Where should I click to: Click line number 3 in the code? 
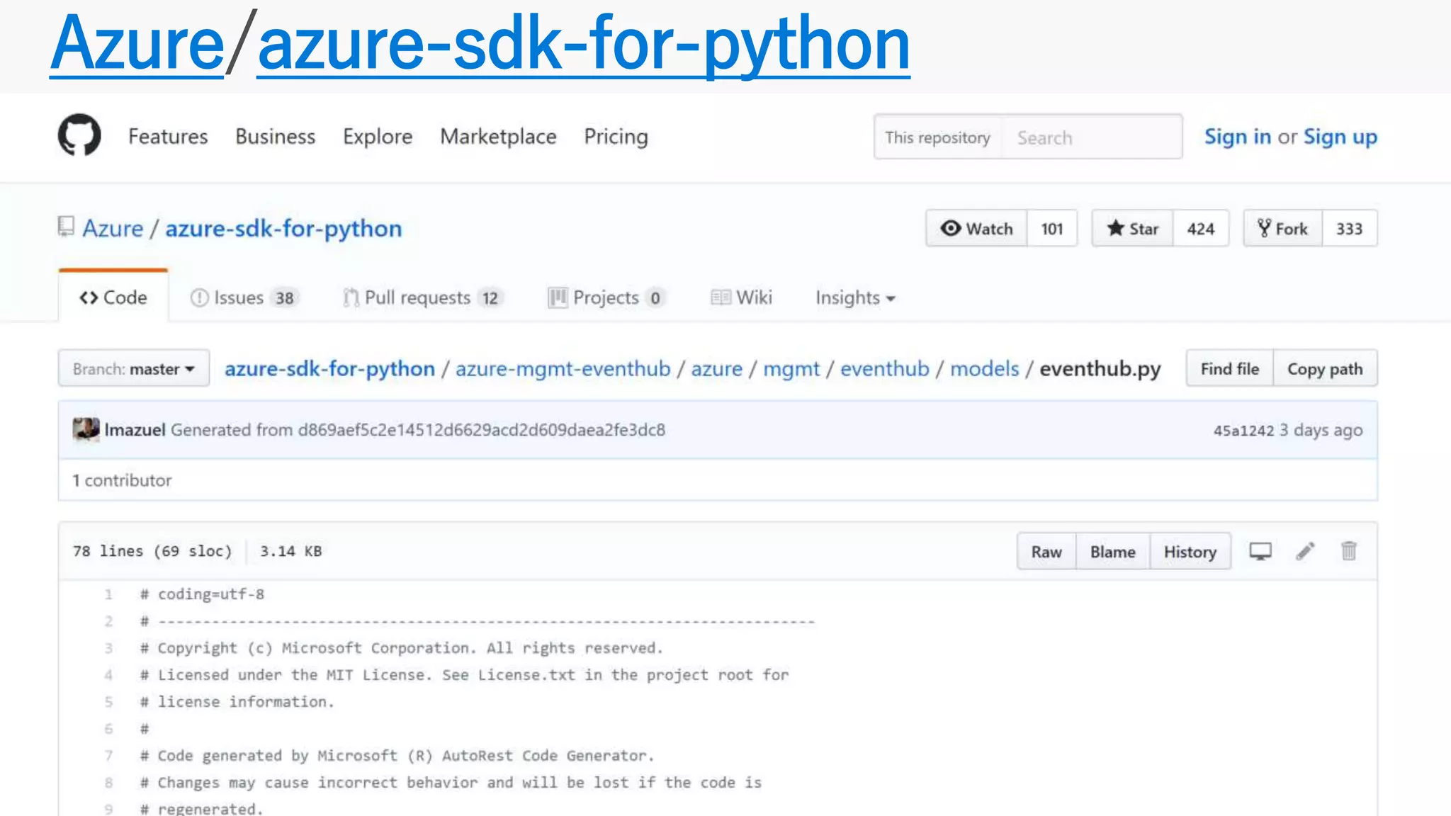tap(108, 648)
